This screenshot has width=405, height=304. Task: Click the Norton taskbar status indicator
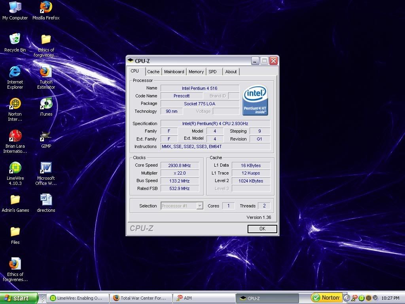click(326, 298)
